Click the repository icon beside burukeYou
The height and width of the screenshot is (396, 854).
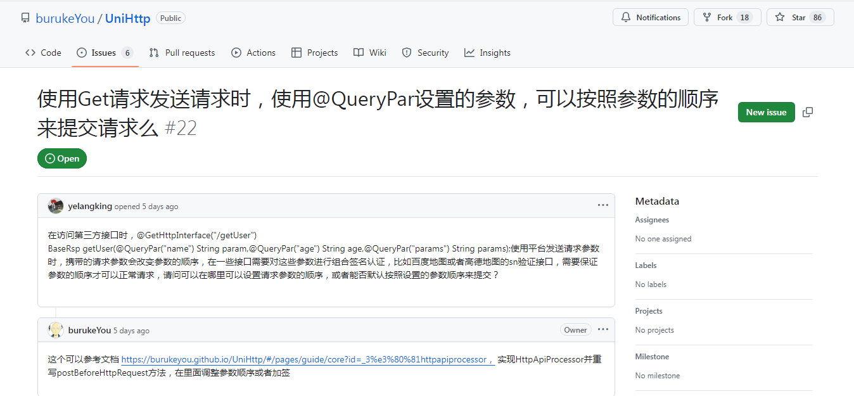(25, 18)
